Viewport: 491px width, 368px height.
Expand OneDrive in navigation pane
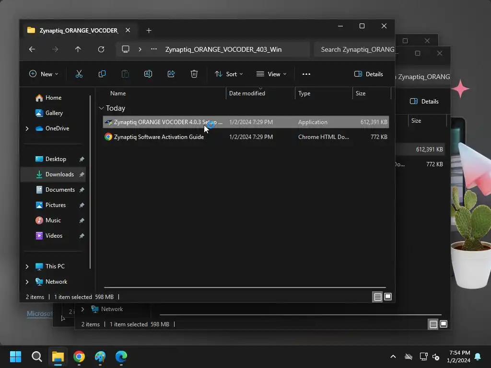click(x=27, y=128)
